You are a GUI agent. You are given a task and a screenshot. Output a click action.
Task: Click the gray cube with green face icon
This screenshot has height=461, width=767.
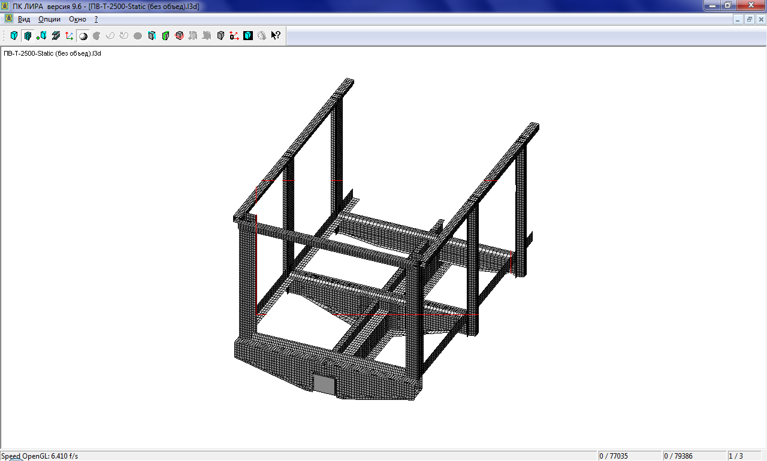pos(165,36)
